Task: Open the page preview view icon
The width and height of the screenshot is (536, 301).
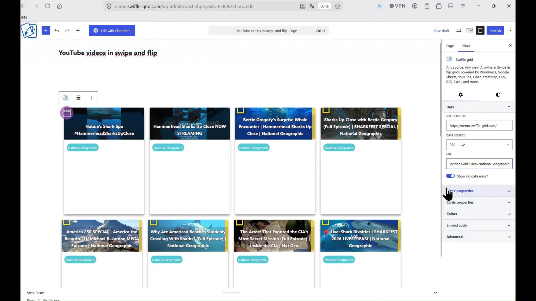Action: coord(459,31)
